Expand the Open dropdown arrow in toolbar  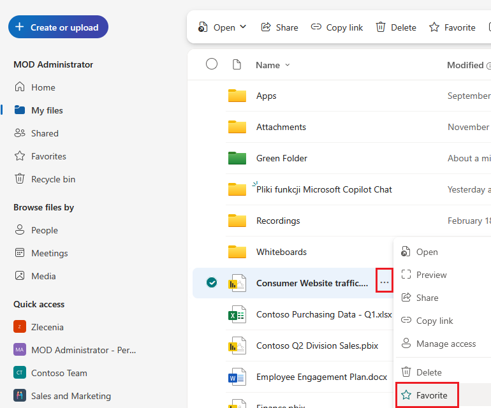243,27
